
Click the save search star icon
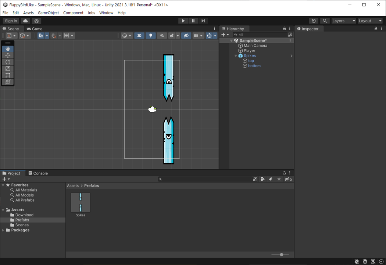tap(279, 179)
